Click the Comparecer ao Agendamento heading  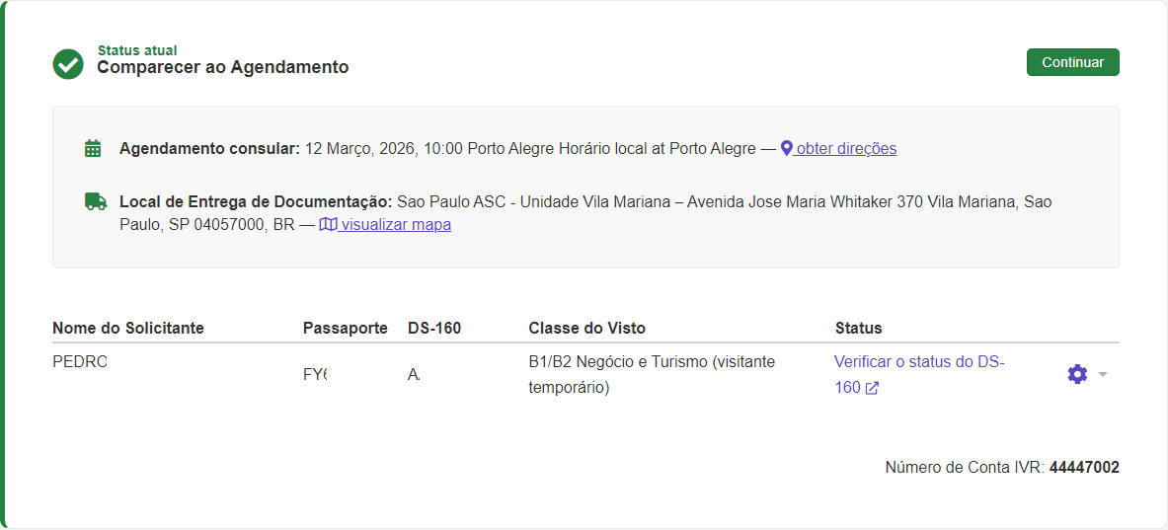click(x=222, y=67)
